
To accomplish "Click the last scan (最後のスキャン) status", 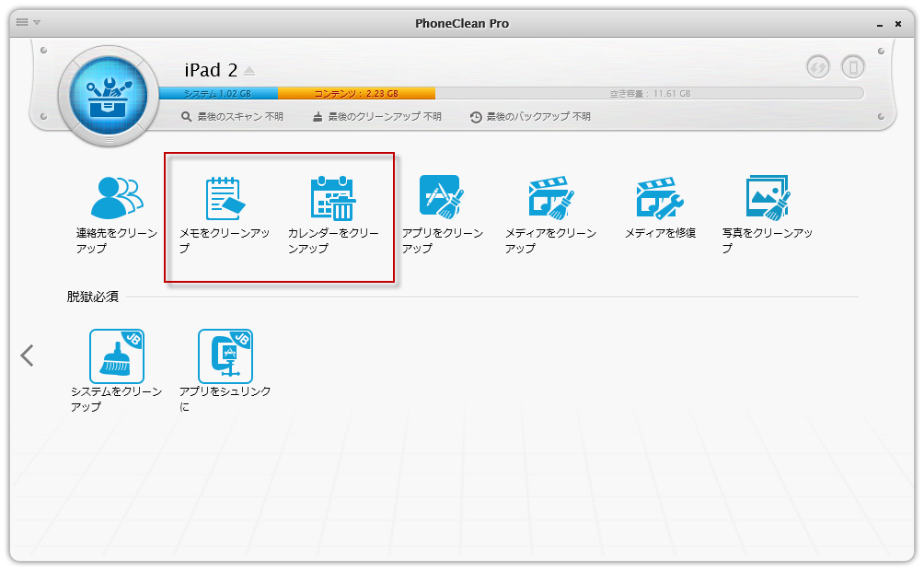I will click(x=232, y=117).
